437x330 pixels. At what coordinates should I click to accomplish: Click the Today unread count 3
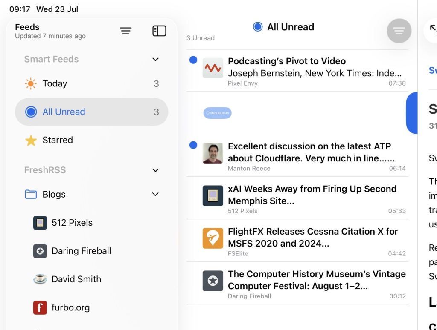156,84
